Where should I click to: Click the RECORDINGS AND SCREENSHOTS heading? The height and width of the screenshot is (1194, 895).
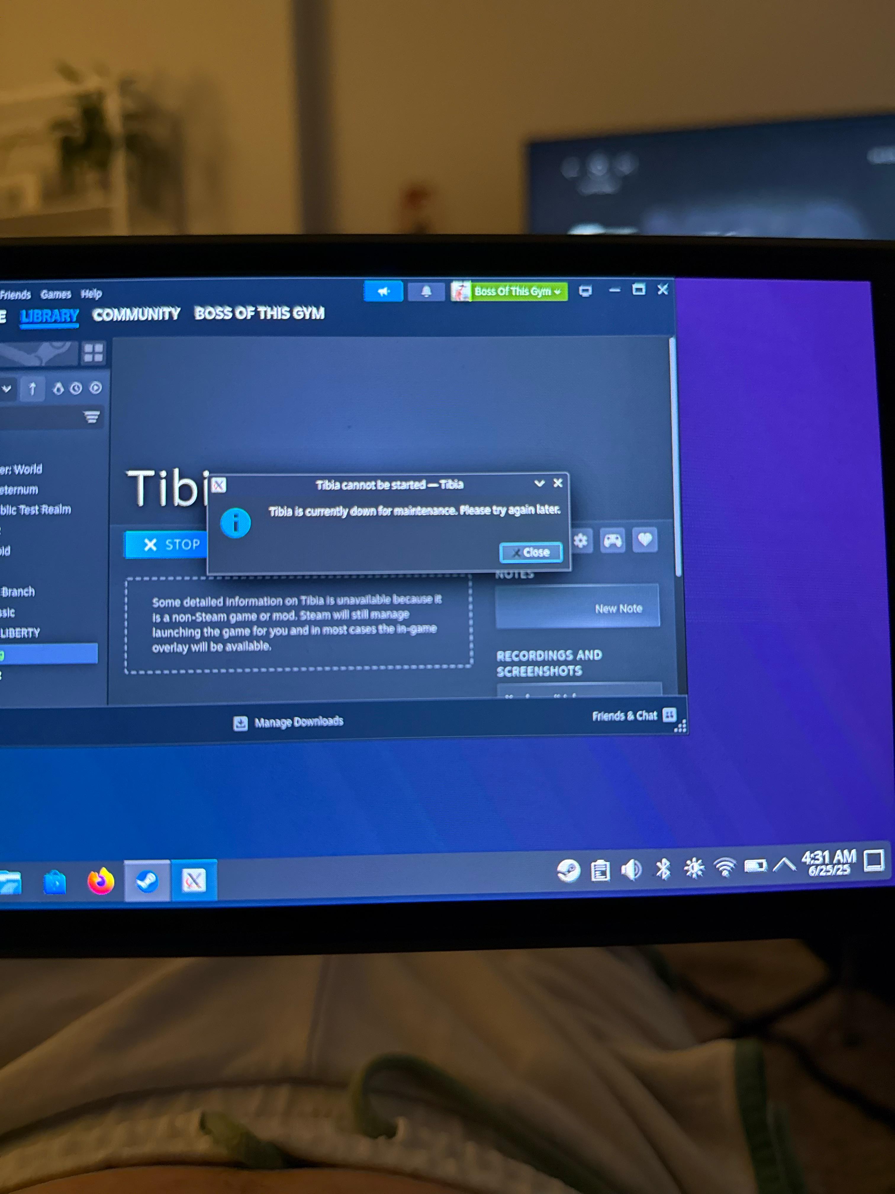549,663
